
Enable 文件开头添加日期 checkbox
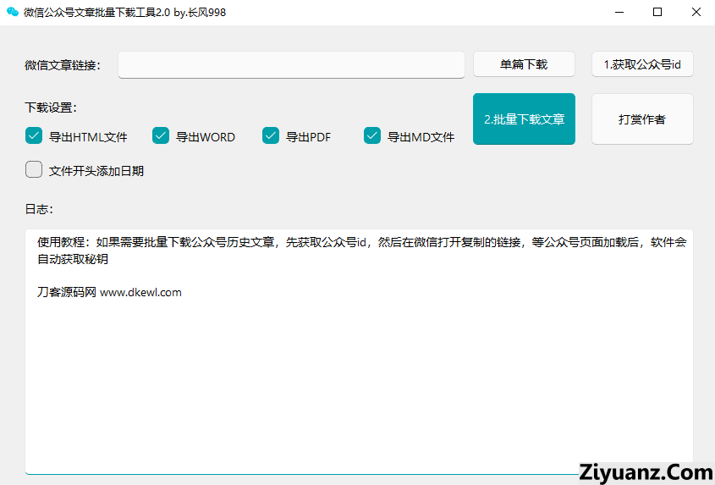34,170
